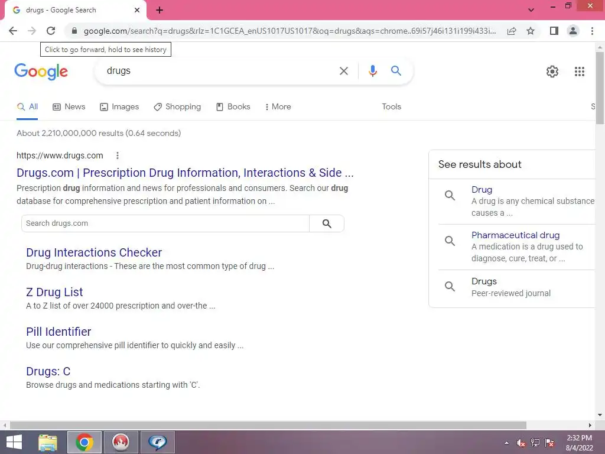Bookmark this tab with the star icon
Image resolution: width=605 pixels, height=454 pixels.
tap(531, 31)
